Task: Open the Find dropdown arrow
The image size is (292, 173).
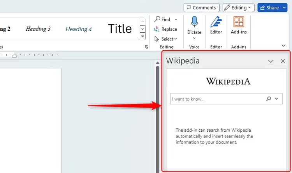Action: tap(176, 19)
